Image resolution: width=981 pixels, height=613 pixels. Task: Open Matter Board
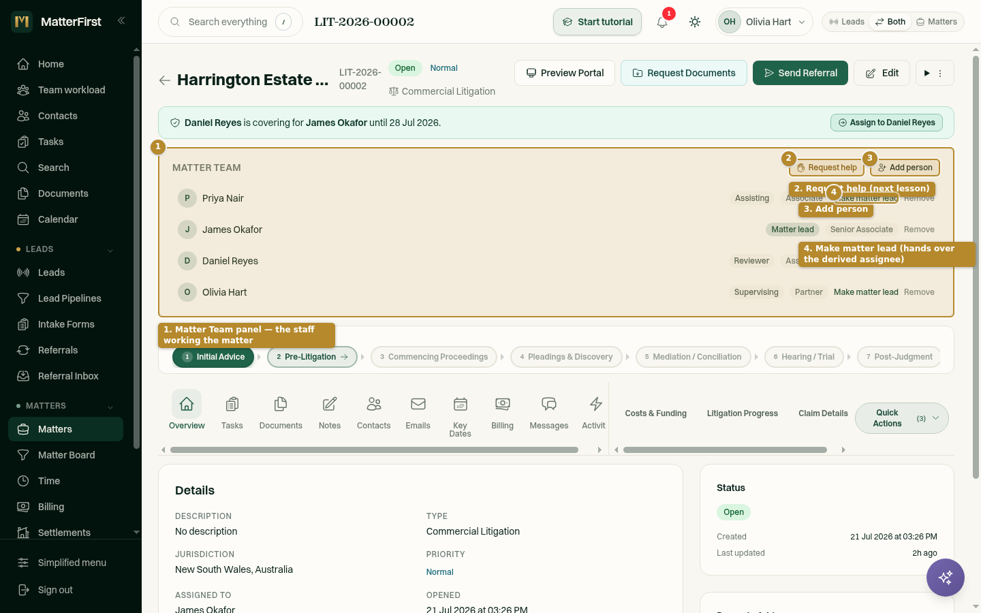(65, 455)
